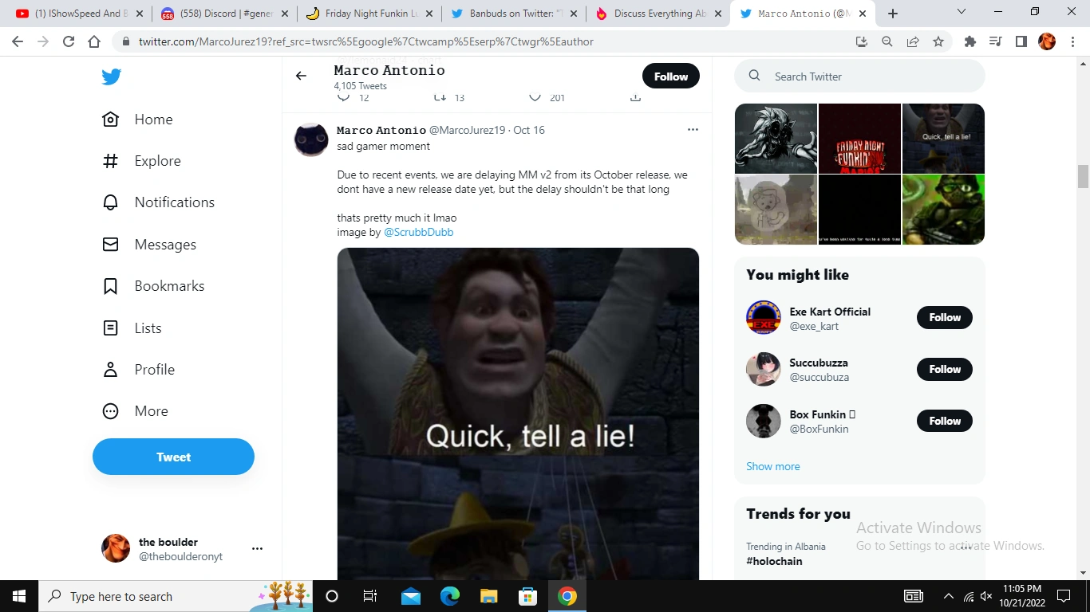1090x612 pixels.
Task: Open Task View on the taskbar
Action: 370,596
